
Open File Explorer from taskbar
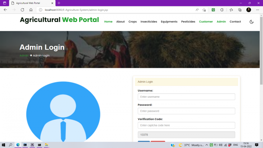tap(46, 145)
